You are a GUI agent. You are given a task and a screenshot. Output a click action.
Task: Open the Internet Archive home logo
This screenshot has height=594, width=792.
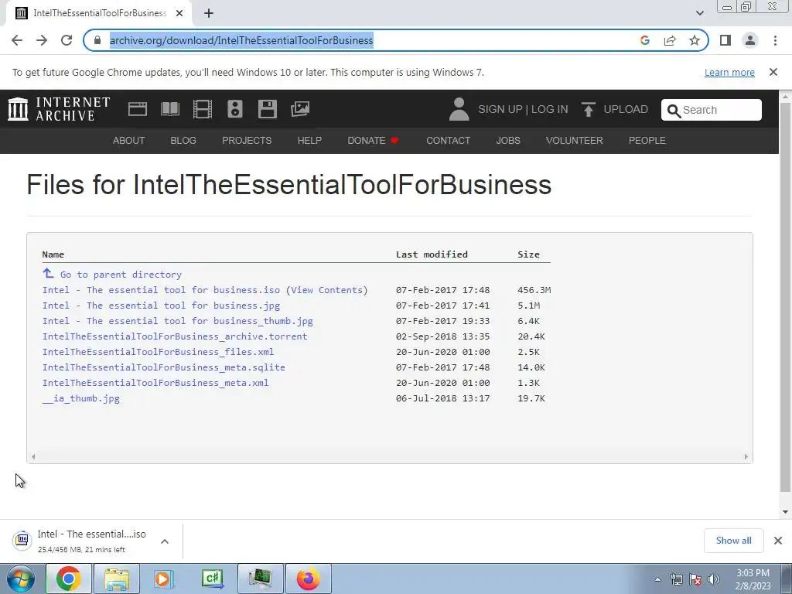click(59, 109)
